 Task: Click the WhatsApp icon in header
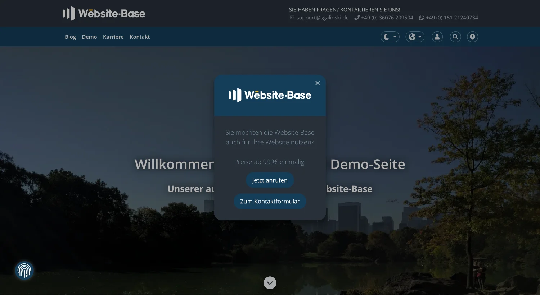tap(421, 17)
